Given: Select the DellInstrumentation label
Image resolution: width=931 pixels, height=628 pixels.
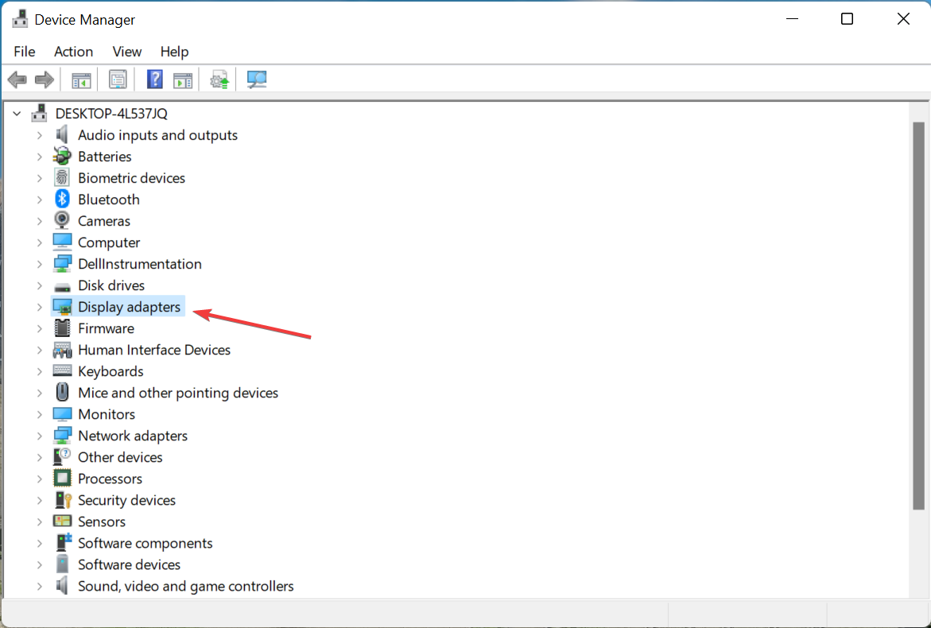Looking at the screenshot, I should (x=140, y=264).
